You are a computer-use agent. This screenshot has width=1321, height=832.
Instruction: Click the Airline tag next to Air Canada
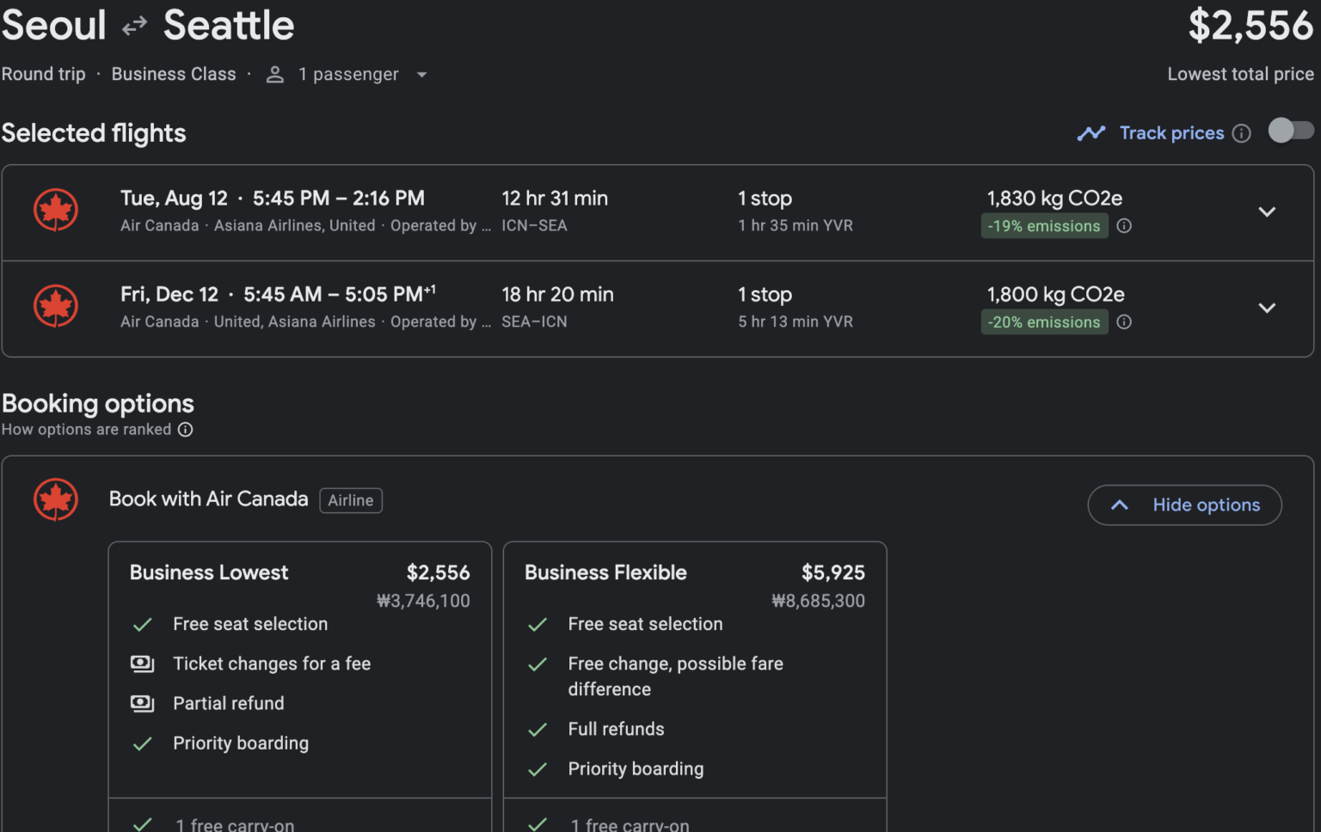tap(351, 500)
